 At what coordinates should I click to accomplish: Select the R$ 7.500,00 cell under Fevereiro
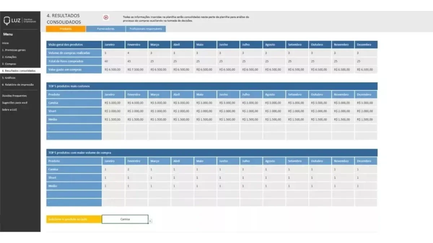pos(136,69)
